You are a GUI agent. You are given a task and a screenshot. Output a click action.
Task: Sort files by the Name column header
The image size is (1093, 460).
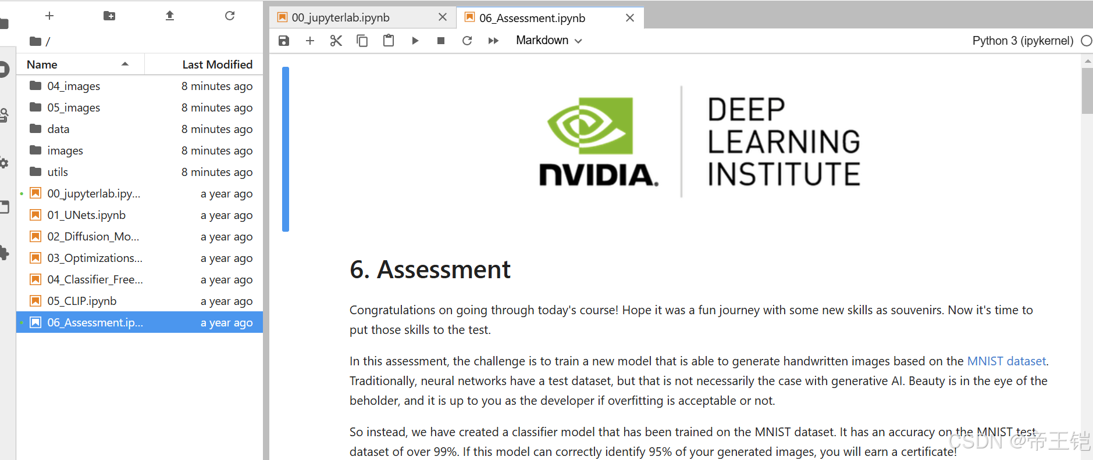80,64
